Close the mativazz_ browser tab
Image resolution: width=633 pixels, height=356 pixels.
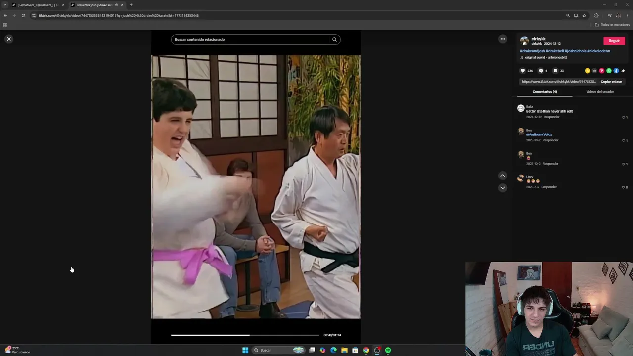[x=63, y=5]
